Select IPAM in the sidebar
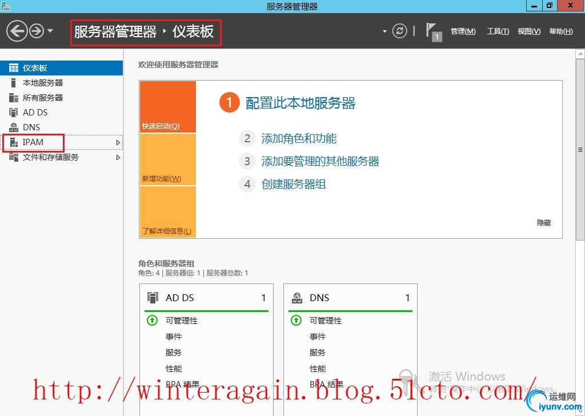 61,142
